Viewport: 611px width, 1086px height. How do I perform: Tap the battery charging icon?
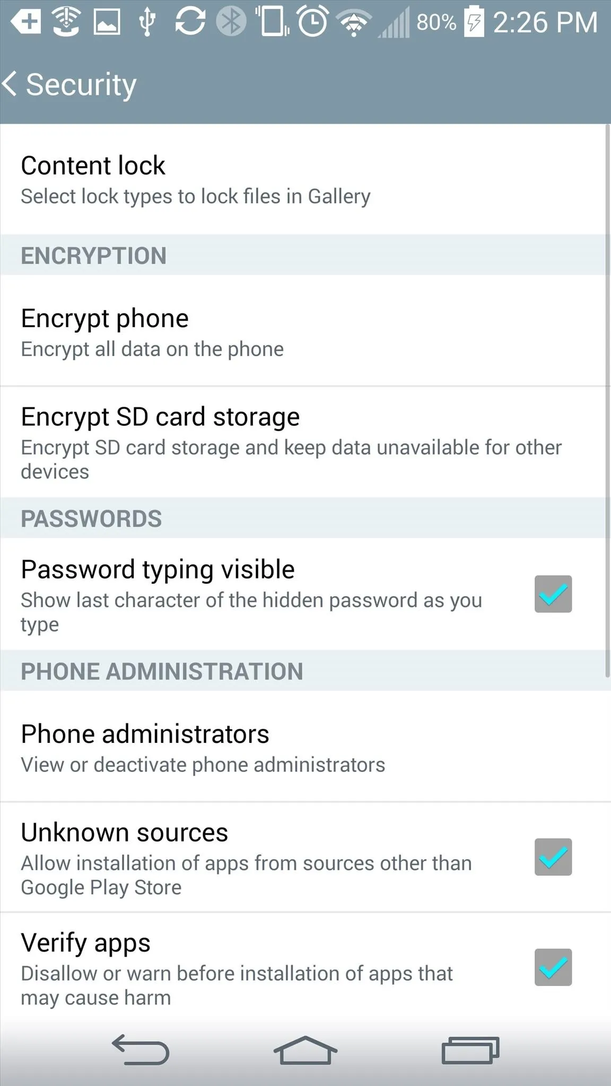(474, 22)
